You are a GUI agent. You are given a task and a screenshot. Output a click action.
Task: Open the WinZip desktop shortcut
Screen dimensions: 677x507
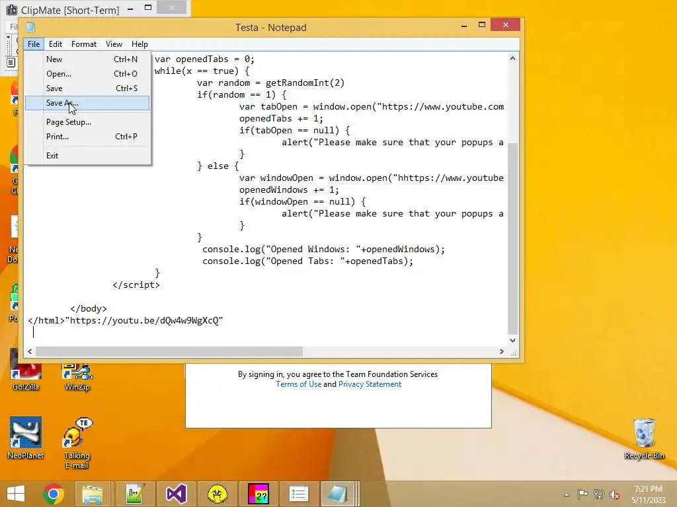point(77,377)
